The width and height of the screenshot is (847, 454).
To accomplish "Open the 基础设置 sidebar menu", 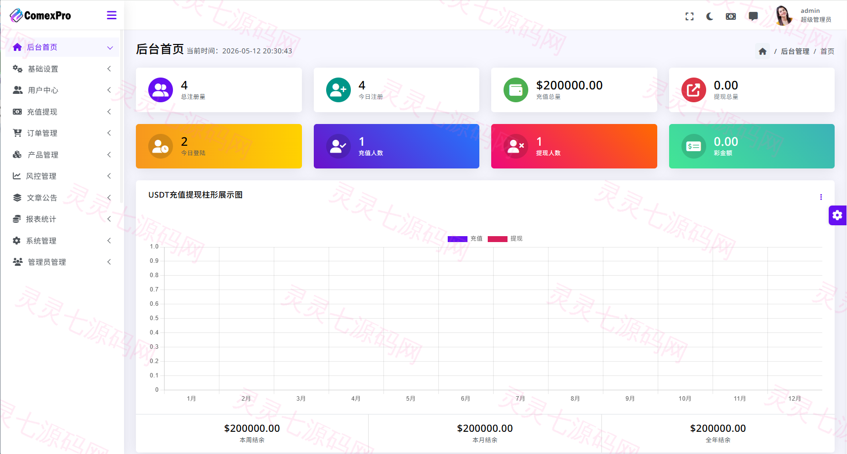I will click(x=63, y=69).
